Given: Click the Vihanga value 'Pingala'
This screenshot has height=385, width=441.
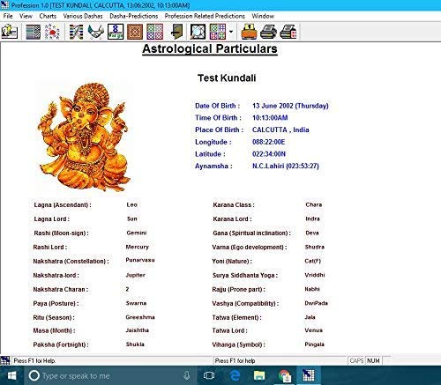Looking at the screenshot, I should [315, 344].
